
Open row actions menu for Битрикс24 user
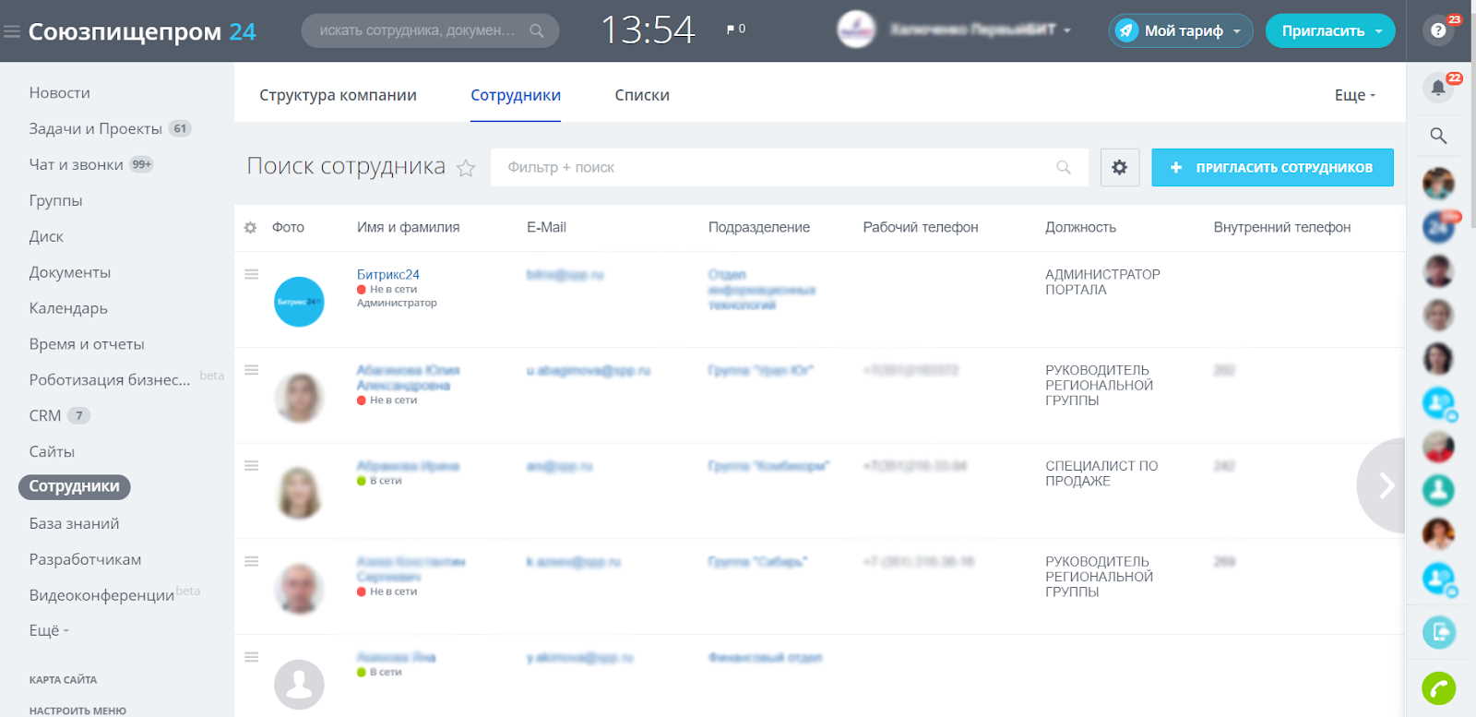[251, 274]
